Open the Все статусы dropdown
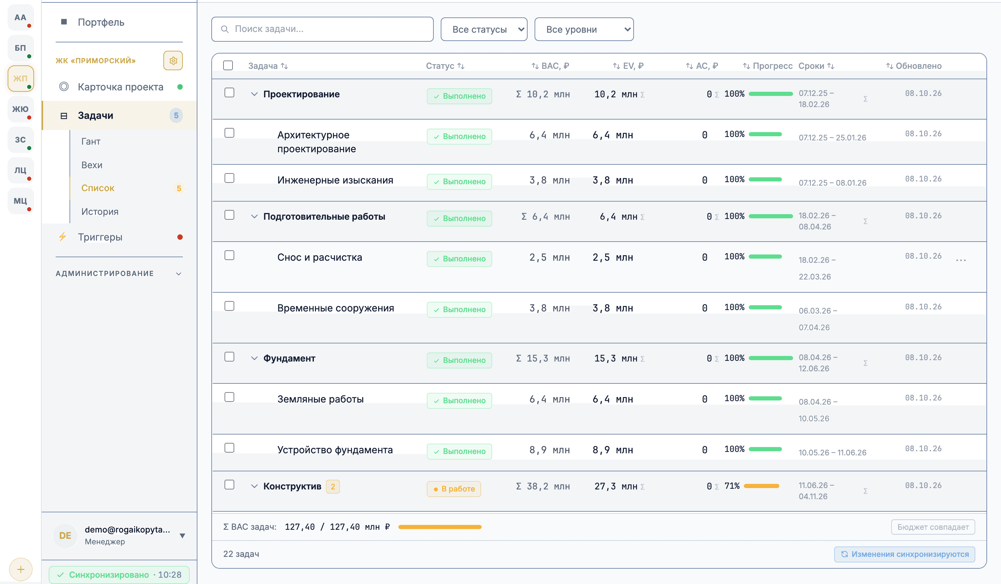 tap(484, 30)
